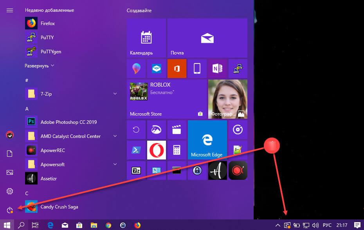Open the user account avatar

pyautogui.click(x=10, y=135)
